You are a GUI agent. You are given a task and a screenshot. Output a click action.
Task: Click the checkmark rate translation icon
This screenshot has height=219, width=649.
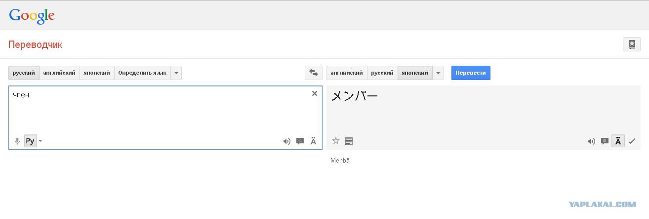[x=632, y=141]
